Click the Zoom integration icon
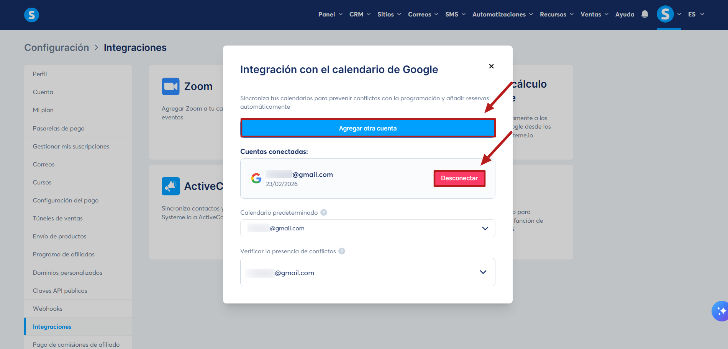Screen dimensions: 728x349 pyautogui.click(x=171, y=86)
